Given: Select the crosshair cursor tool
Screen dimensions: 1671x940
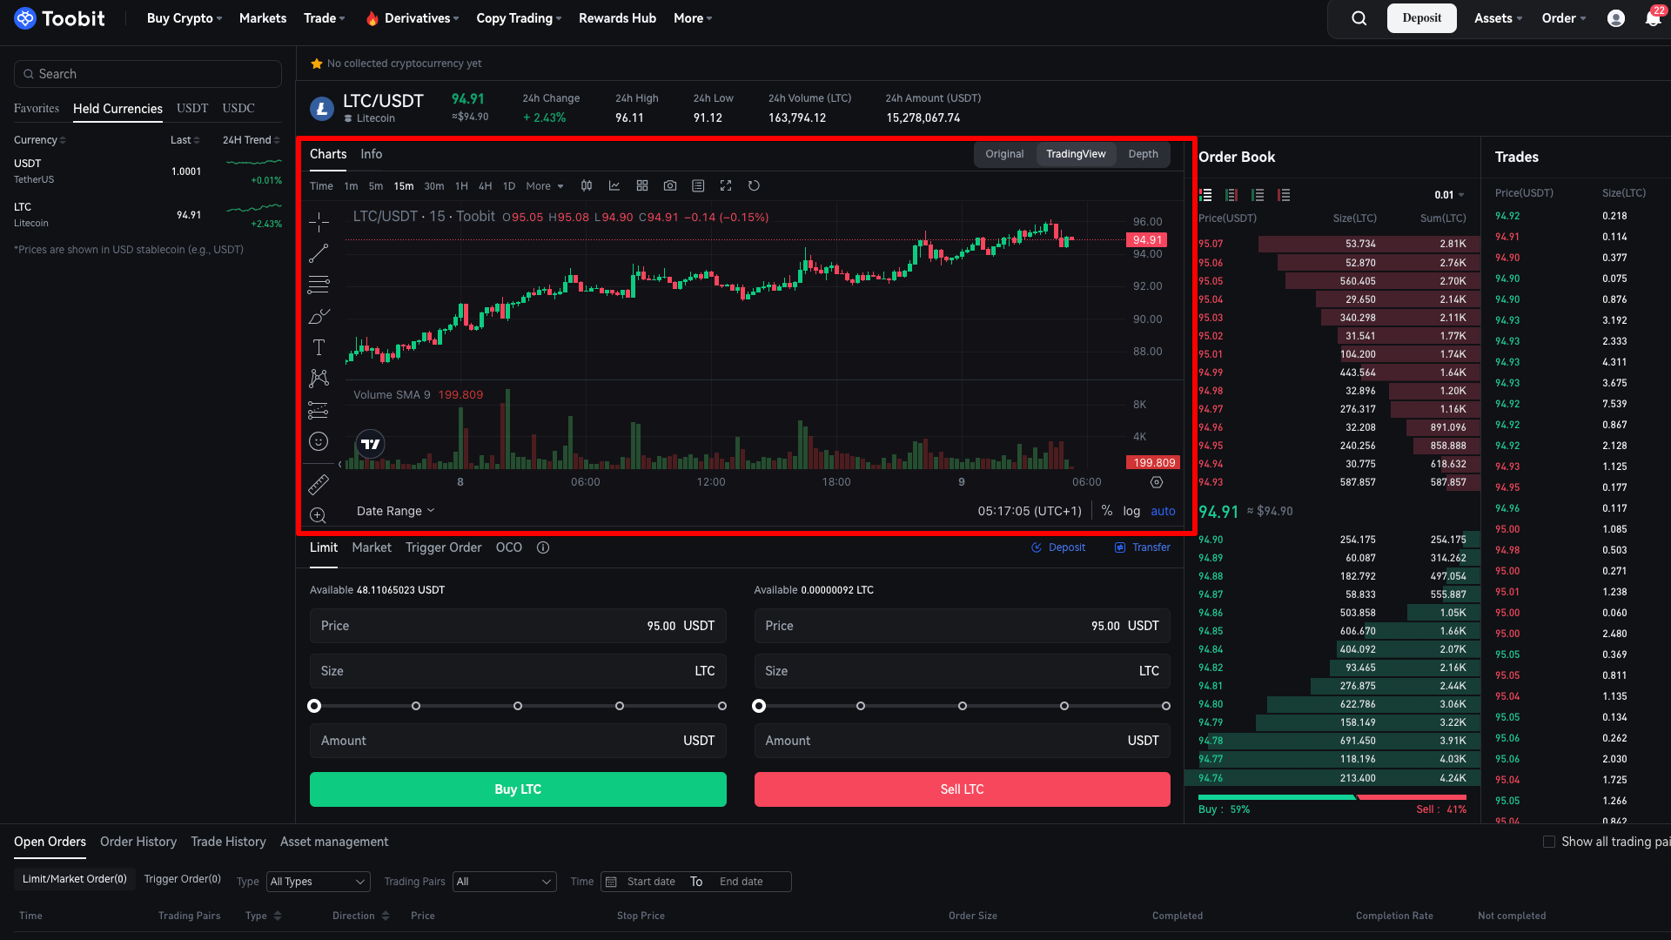Looking at the screenshot, I should pyautogui.click(x=319, y=222).
